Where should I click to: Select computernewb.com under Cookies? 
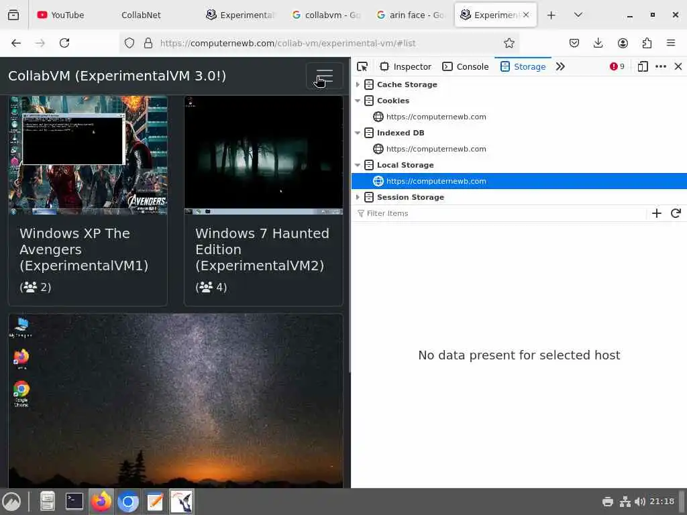[436, 117]
